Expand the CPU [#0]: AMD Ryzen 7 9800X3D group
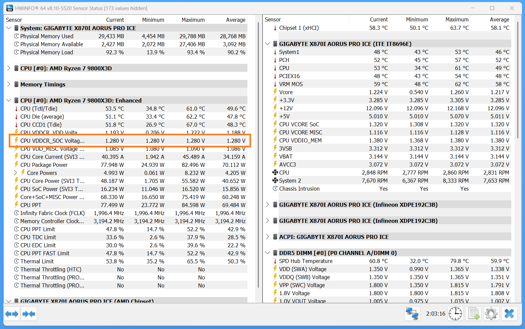Screen dimensions: 525x329 point(9,68)
